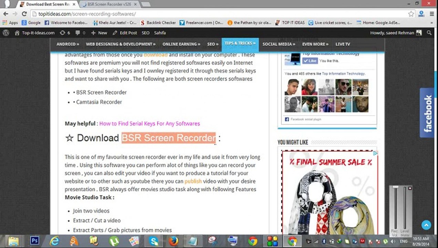Open the Chrome hamburger menu

(431, 14)
